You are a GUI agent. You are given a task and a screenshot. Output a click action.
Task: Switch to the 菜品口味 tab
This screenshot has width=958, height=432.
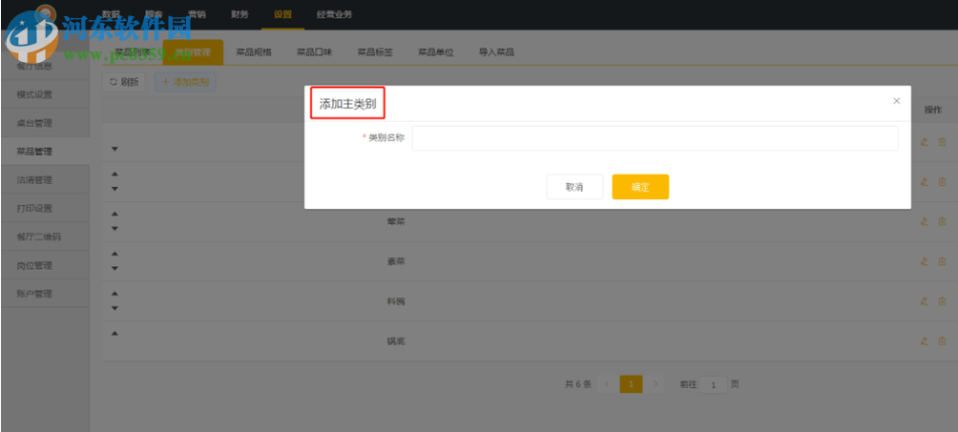(x=314, y=51)
